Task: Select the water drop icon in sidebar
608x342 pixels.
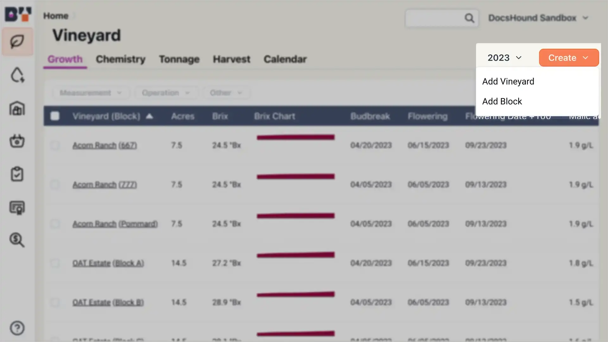Action: tap(17, 75)
